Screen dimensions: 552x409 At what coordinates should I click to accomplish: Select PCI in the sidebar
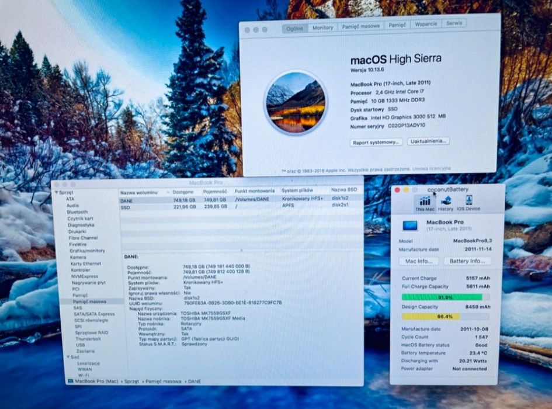[x=75, y=289]
